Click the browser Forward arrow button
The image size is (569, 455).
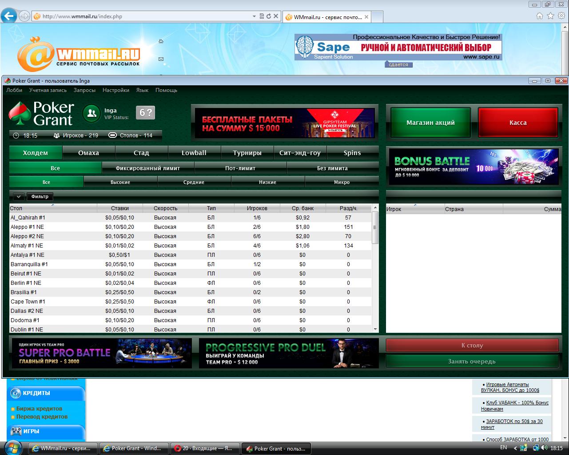[x=24, y=16]
